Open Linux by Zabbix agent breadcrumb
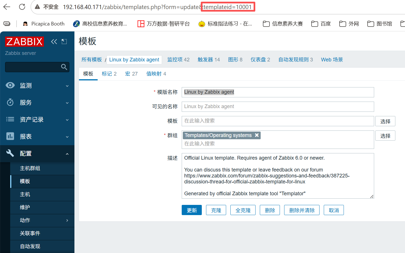This screenshot has width=405, height=253. tap(134, 60)
